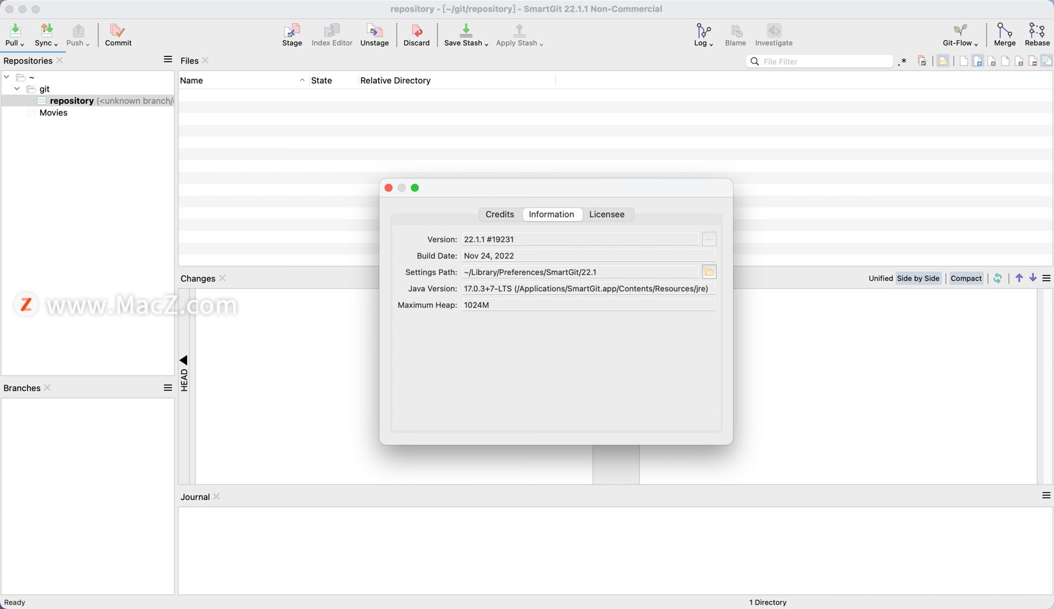
Task: Open the Push dropdown arrow
Action: click(x=87, y=44)
